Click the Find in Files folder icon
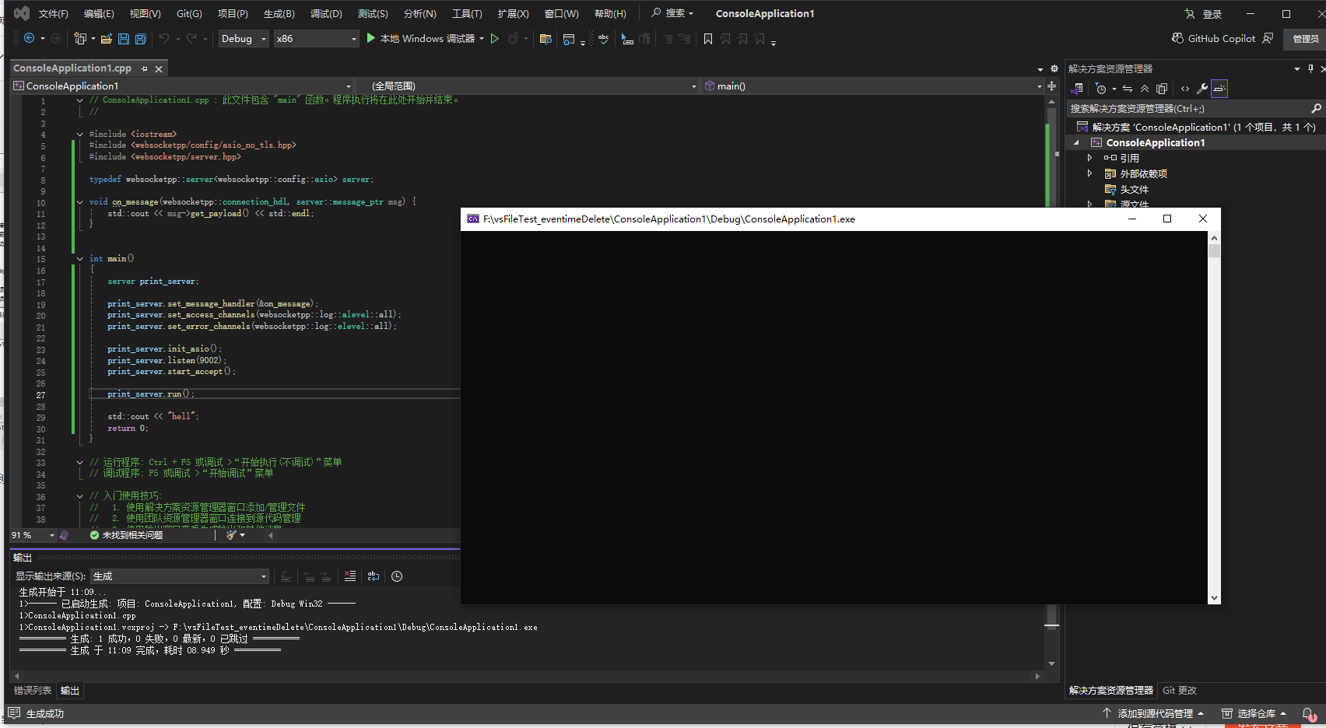Screen dimensions: 1326x728 click(545, 38)
